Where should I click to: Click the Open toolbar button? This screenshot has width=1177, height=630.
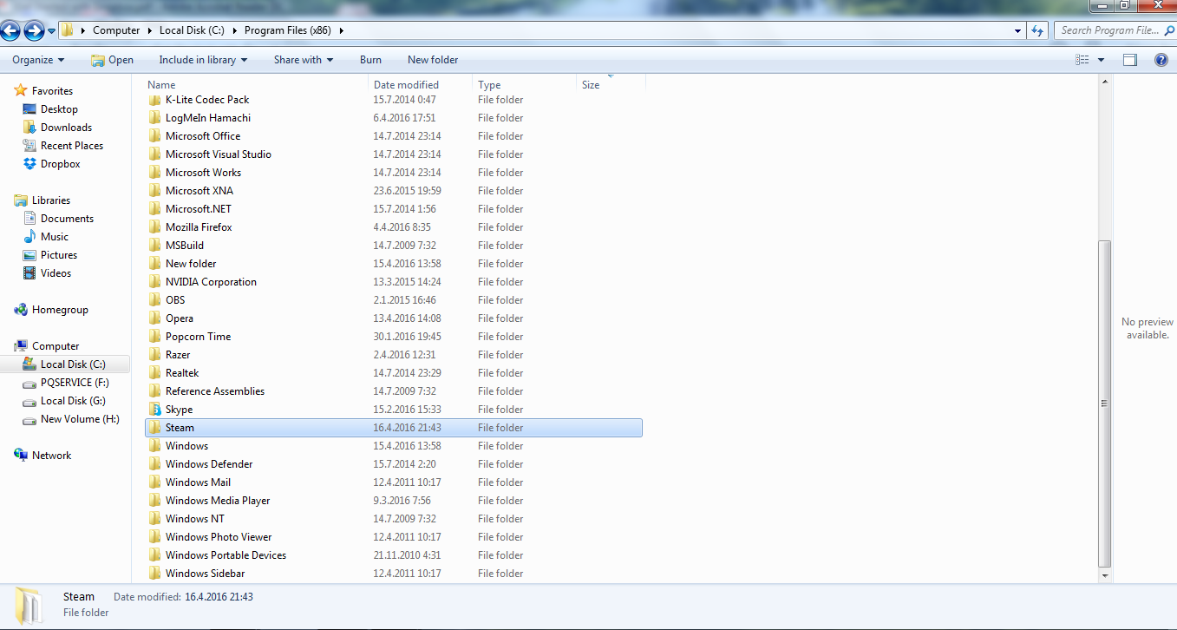113,60
